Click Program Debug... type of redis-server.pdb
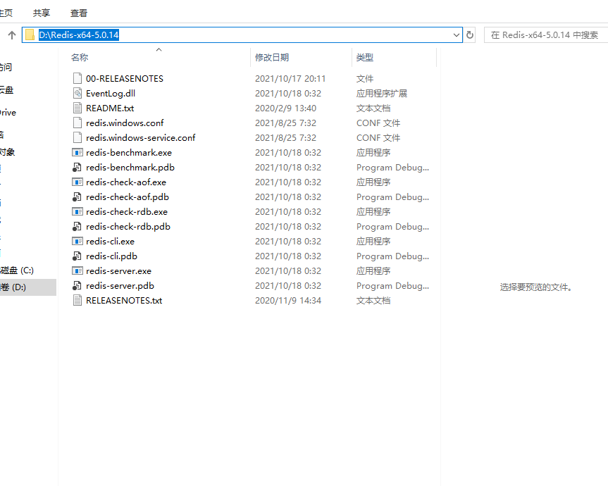The width and height of the screenshot is (608, 486). point(392,286)
